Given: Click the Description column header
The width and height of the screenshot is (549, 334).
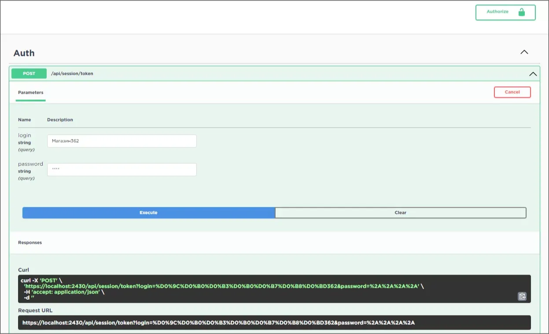Looking at the screenshot, I should [60, 119].
